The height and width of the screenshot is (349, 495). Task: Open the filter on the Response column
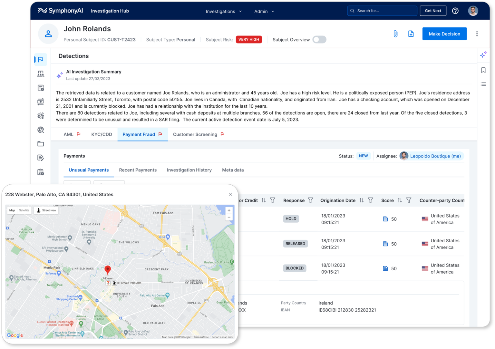(x=310, y=200)
